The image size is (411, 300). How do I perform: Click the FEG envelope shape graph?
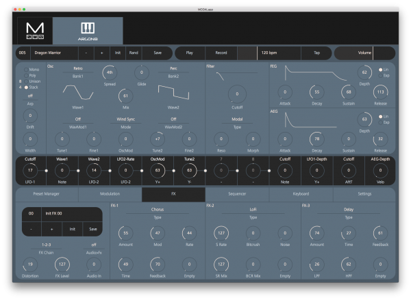point(315,73)
